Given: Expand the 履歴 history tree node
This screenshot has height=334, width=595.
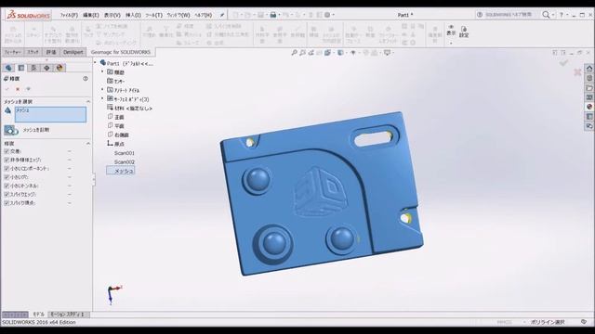Looking at the screenshot, I should click(102, 71).
